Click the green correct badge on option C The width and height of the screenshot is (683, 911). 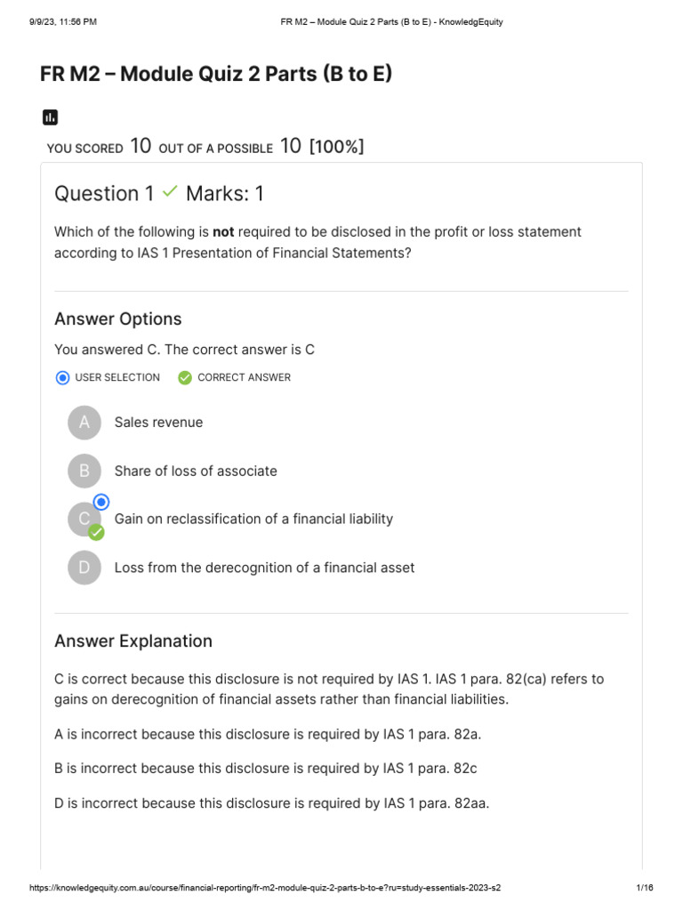(x=96, y=532)
